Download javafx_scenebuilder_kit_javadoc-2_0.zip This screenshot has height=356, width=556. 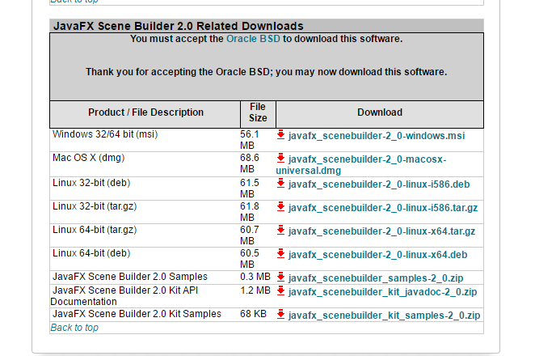(382, 292)
